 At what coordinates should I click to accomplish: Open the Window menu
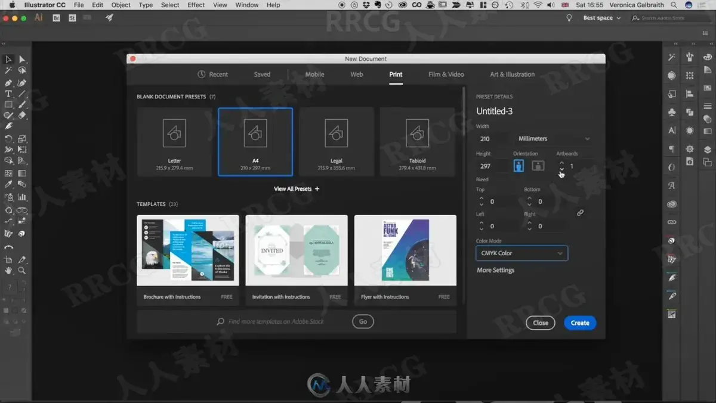(246, 5)
